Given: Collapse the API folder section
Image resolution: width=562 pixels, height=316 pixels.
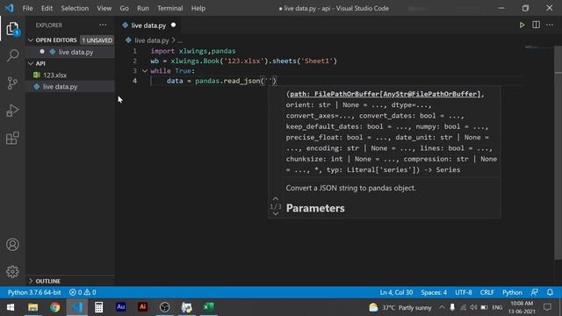Looking at the screenshot, I should (31, 63).
